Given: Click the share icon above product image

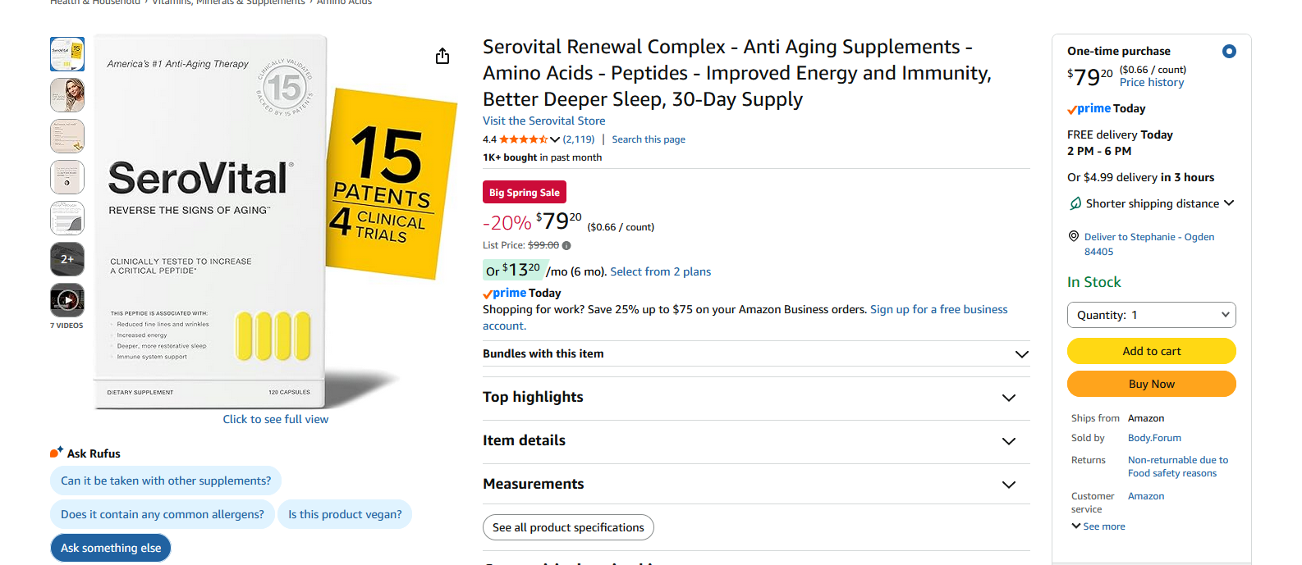Looking at the screenshot, I should point(442,56).
